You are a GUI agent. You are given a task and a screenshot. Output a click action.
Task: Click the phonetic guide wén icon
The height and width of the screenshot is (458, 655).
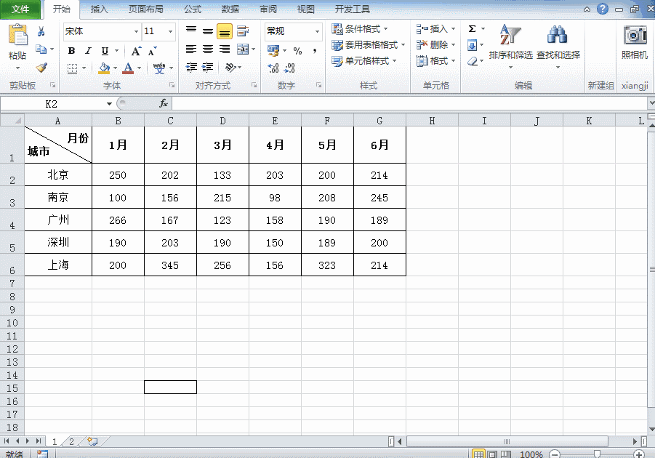(x=159, y=68)
